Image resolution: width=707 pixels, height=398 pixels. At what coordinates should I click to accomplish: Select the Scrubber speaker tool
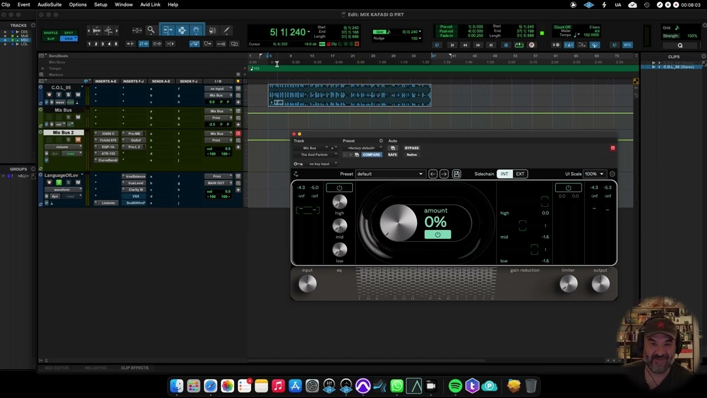click(213, 30)
